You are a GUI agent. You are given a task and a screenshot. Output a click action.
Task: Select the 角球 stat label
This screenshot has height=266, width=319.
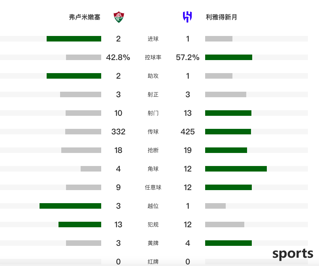pos(153,169)
